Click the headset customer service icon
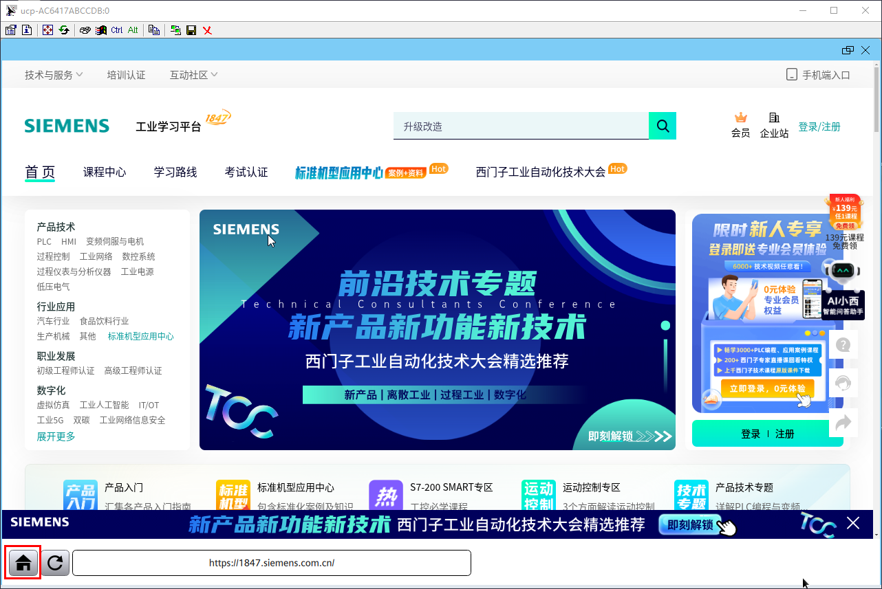The image size is (882, 589). pos(843,384)
